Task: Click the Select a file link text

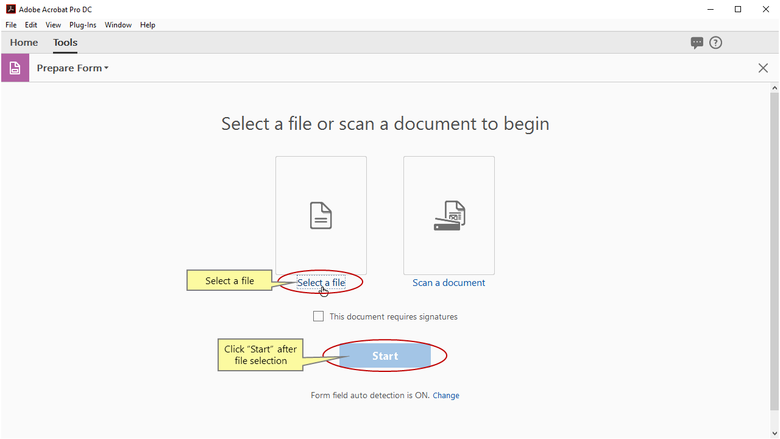Action: 321,282
